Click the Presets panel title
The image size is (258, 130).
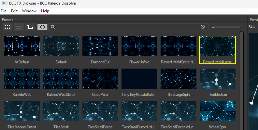[7, 20]
